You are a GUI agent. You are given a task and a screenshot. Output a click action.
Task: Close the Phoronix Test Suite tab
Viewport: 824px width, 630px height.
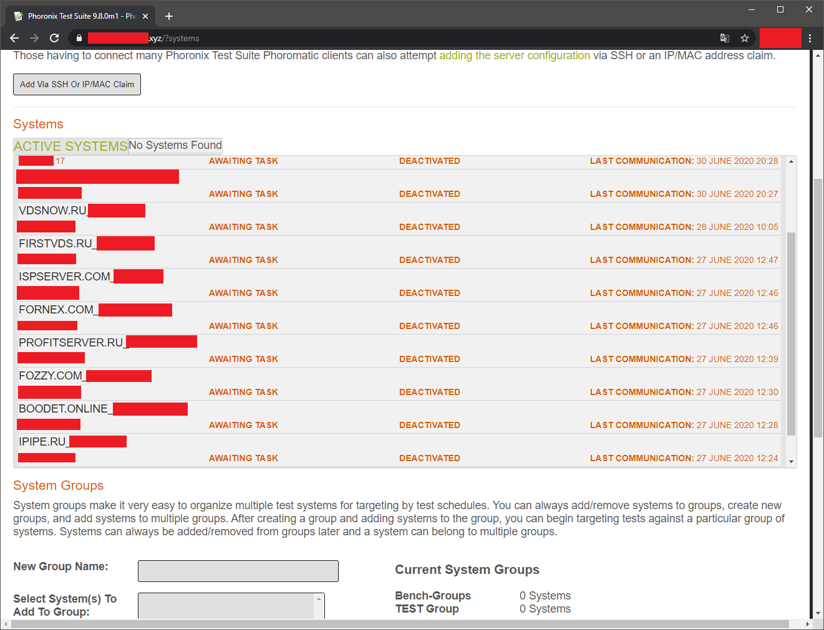(x=145, y=16)
